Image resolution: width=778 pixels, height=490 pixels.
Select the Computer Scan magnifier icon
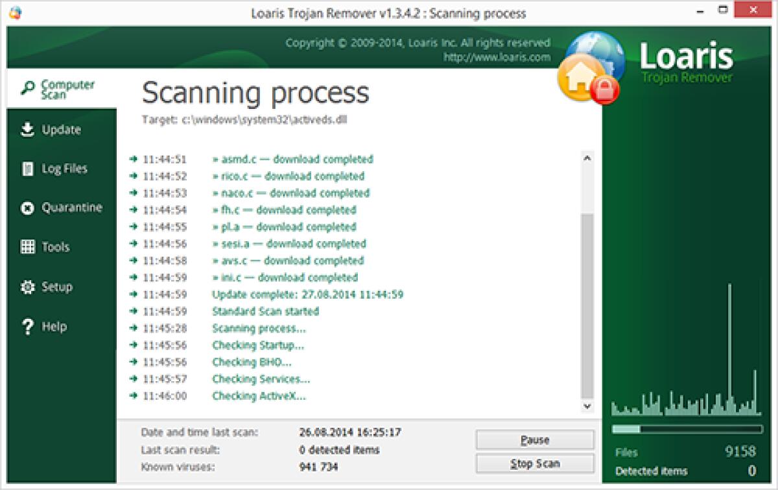(27, 85)
